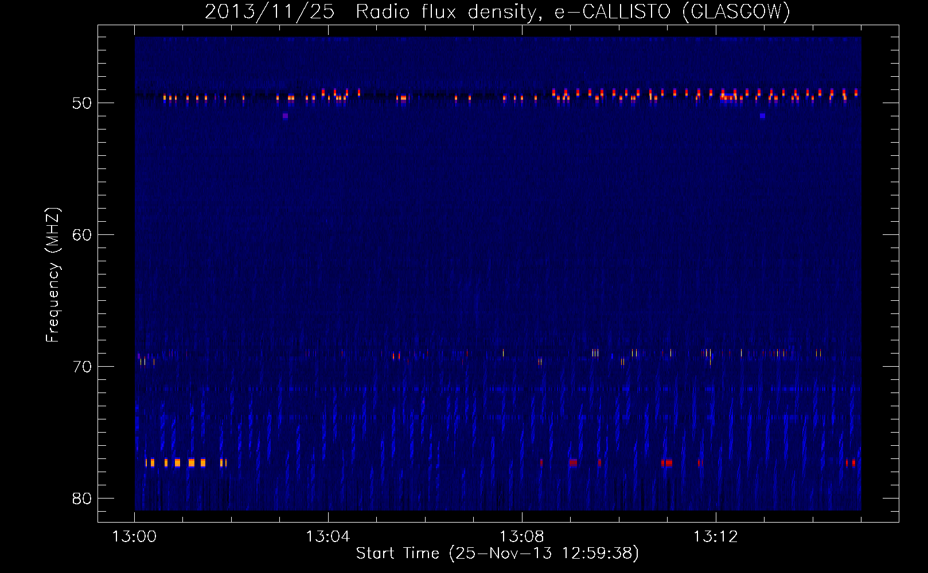
Task: Click the 70 frequency tick label
Action: (82, 367)
